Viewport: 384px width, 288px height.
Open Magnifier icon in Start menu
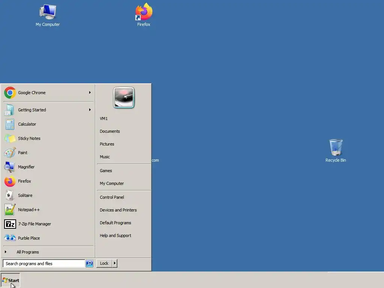pos(10,167)
